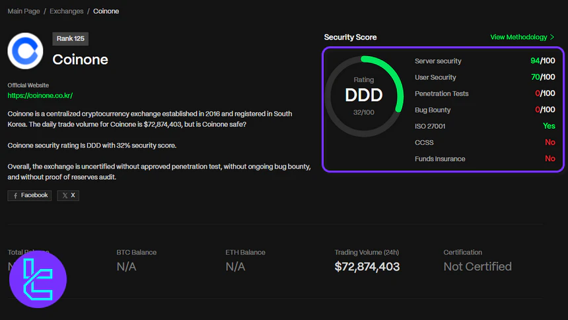This screenshot has height=320, width=568.
Task: Click the Funds Insurance No value
Action: [550, 159]
